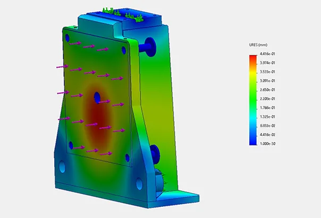This screenshot has height=218, width=321.
Task: Click the bottom-right bolt hole of the front plate
Action: pyautogui.click(x=127, y=157)
